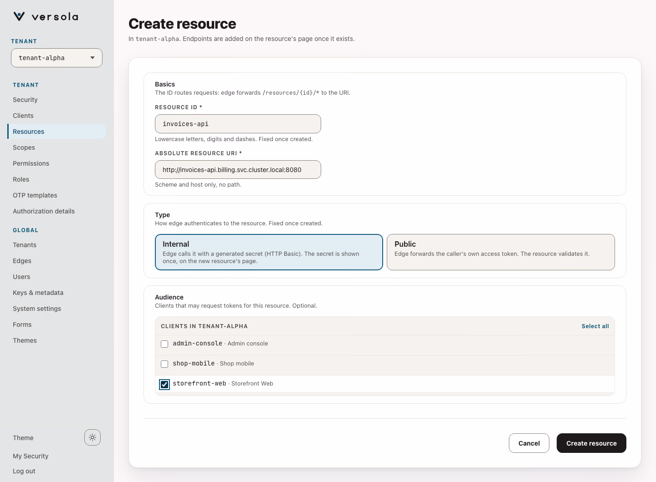Select the Internal resource type
Screen dimensions: 656x482
tap(269, 252)
